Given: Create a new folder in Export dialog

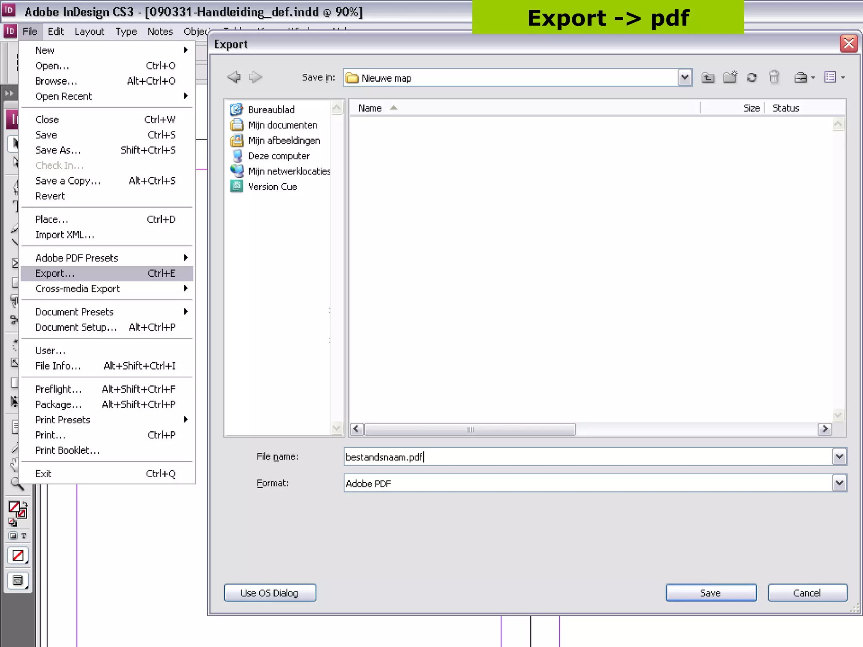Looking at the screenshot, I should [730, 77].
